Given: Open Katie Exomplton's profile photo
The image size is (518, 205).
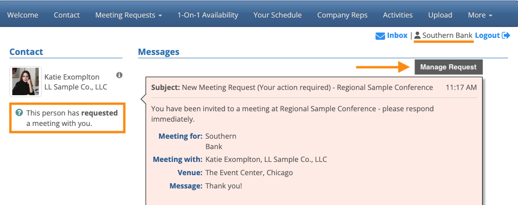Looking at the screenshot, I should (x=26, y=82).
